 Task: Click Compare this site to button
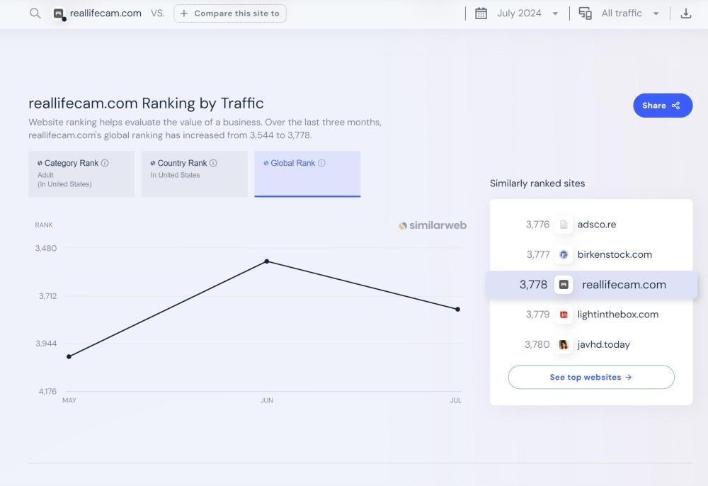(230, 13)
